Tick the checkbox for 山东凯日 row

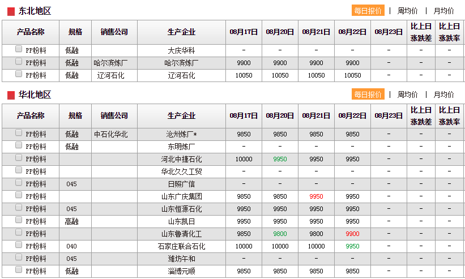[x=19, y=220]
